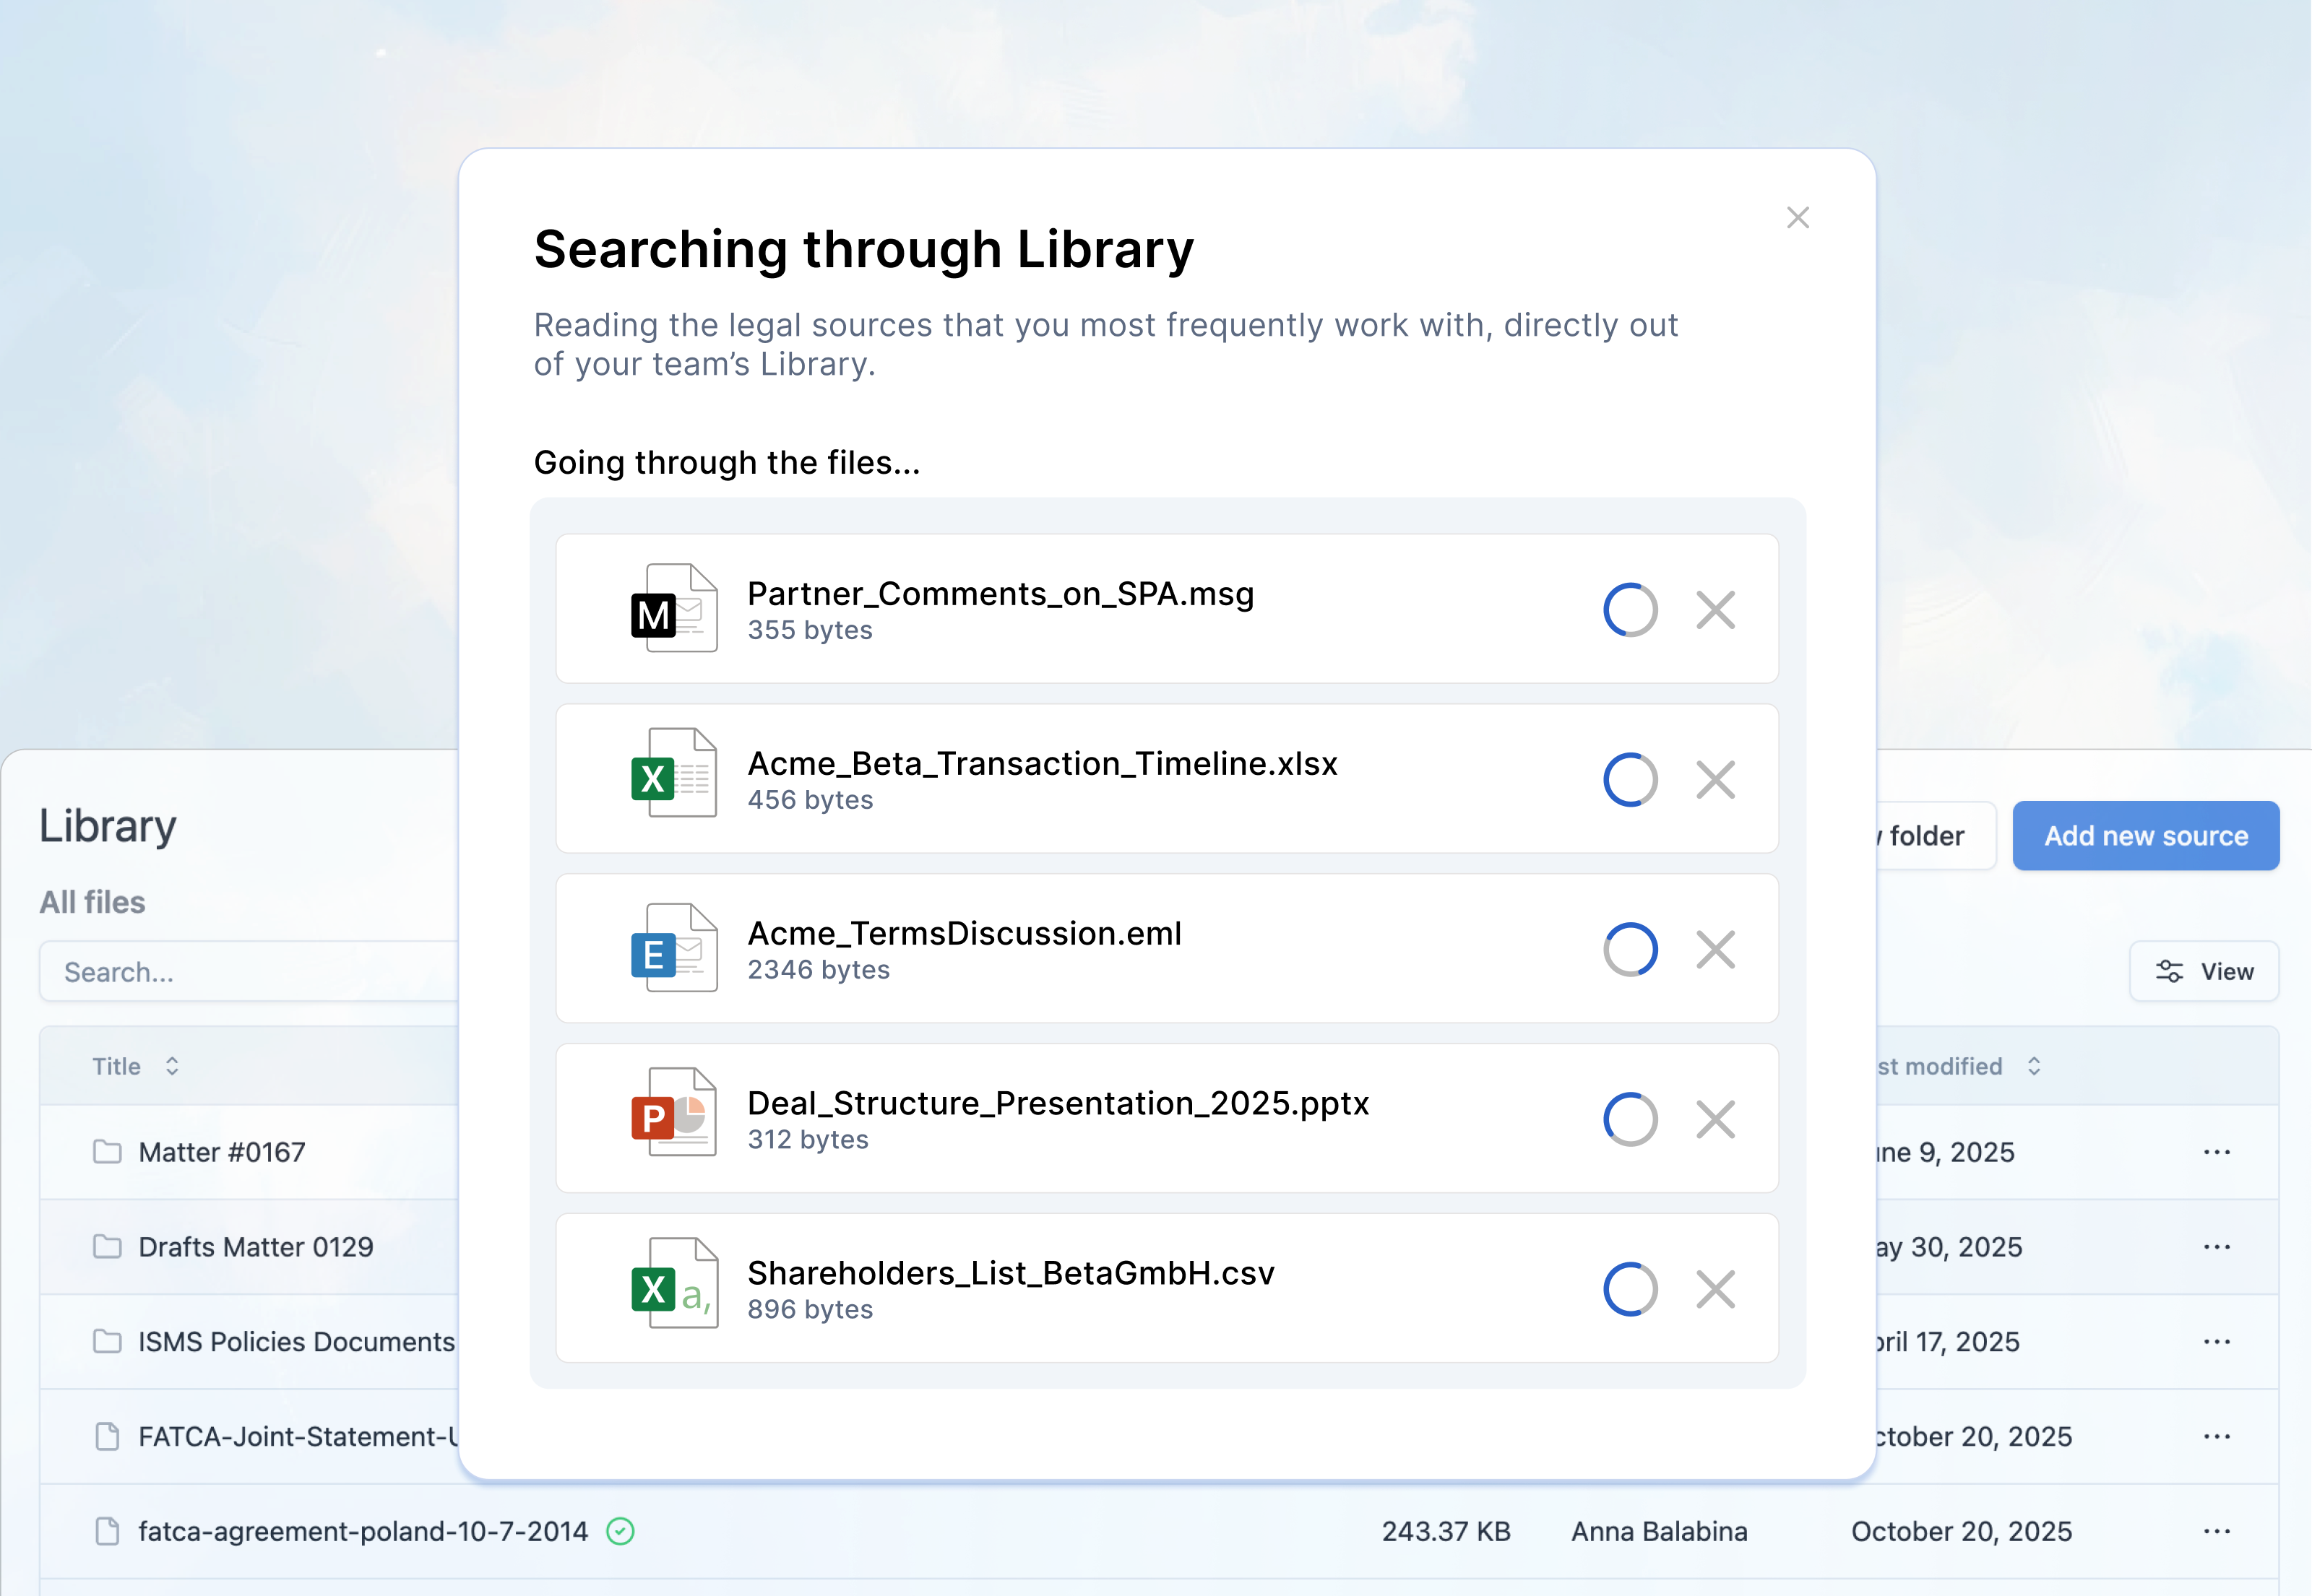The width and height of the screenshot is (2312, 1596).
Task: Remove Deal_Structure_Presentation_2025.pptx from the list
Action: point(1714,1119)
